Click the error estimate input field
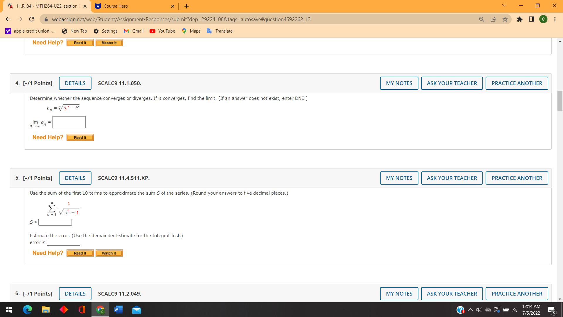The image size is (563, 317). pos(64,242)
